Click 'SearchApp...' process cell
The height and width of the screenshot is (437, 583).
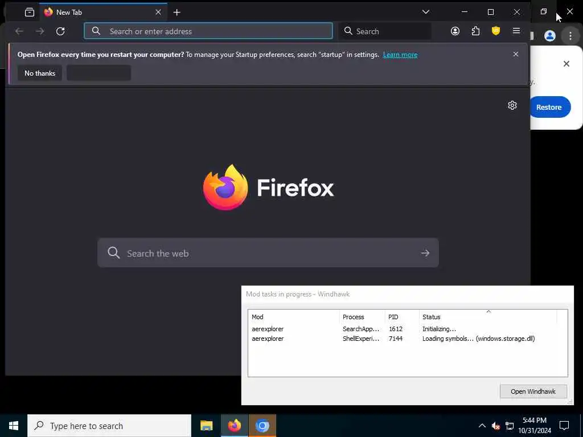point(360,329)
